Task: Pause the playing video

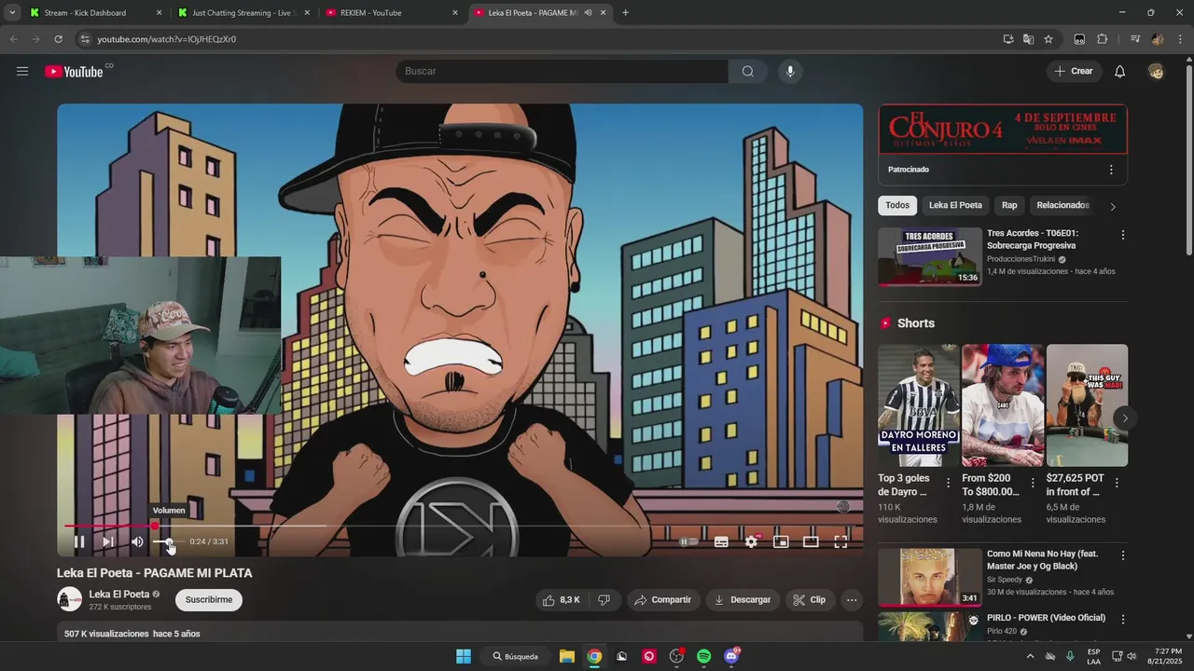Action: (x=79, y=541)
